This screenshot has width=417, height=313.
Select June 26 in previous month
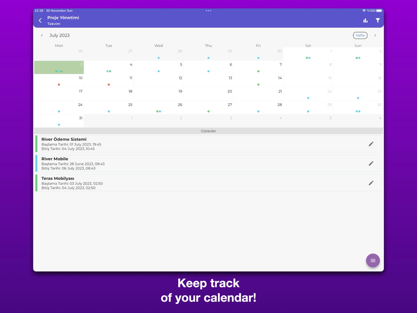(59, 54)
